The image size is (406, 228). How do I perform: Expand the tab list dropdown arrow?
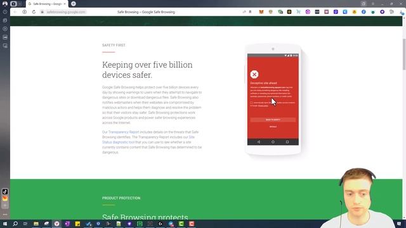coord(20,4)
